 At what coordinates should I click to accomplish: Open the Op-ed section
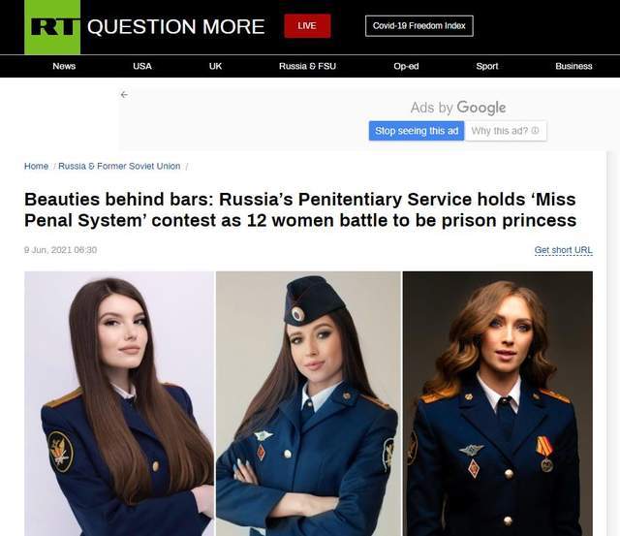pyautogui.click(x=406, y=66)
